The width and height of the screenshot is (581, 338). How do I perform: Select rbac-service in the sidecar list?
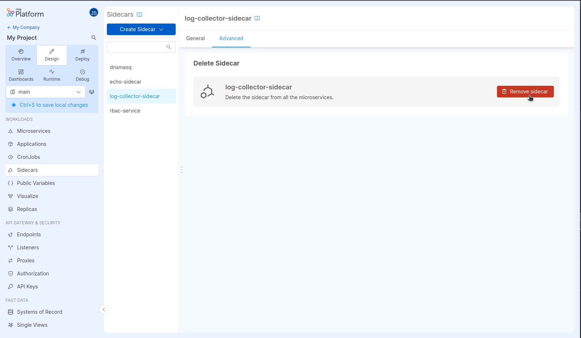tap(125, 111)
